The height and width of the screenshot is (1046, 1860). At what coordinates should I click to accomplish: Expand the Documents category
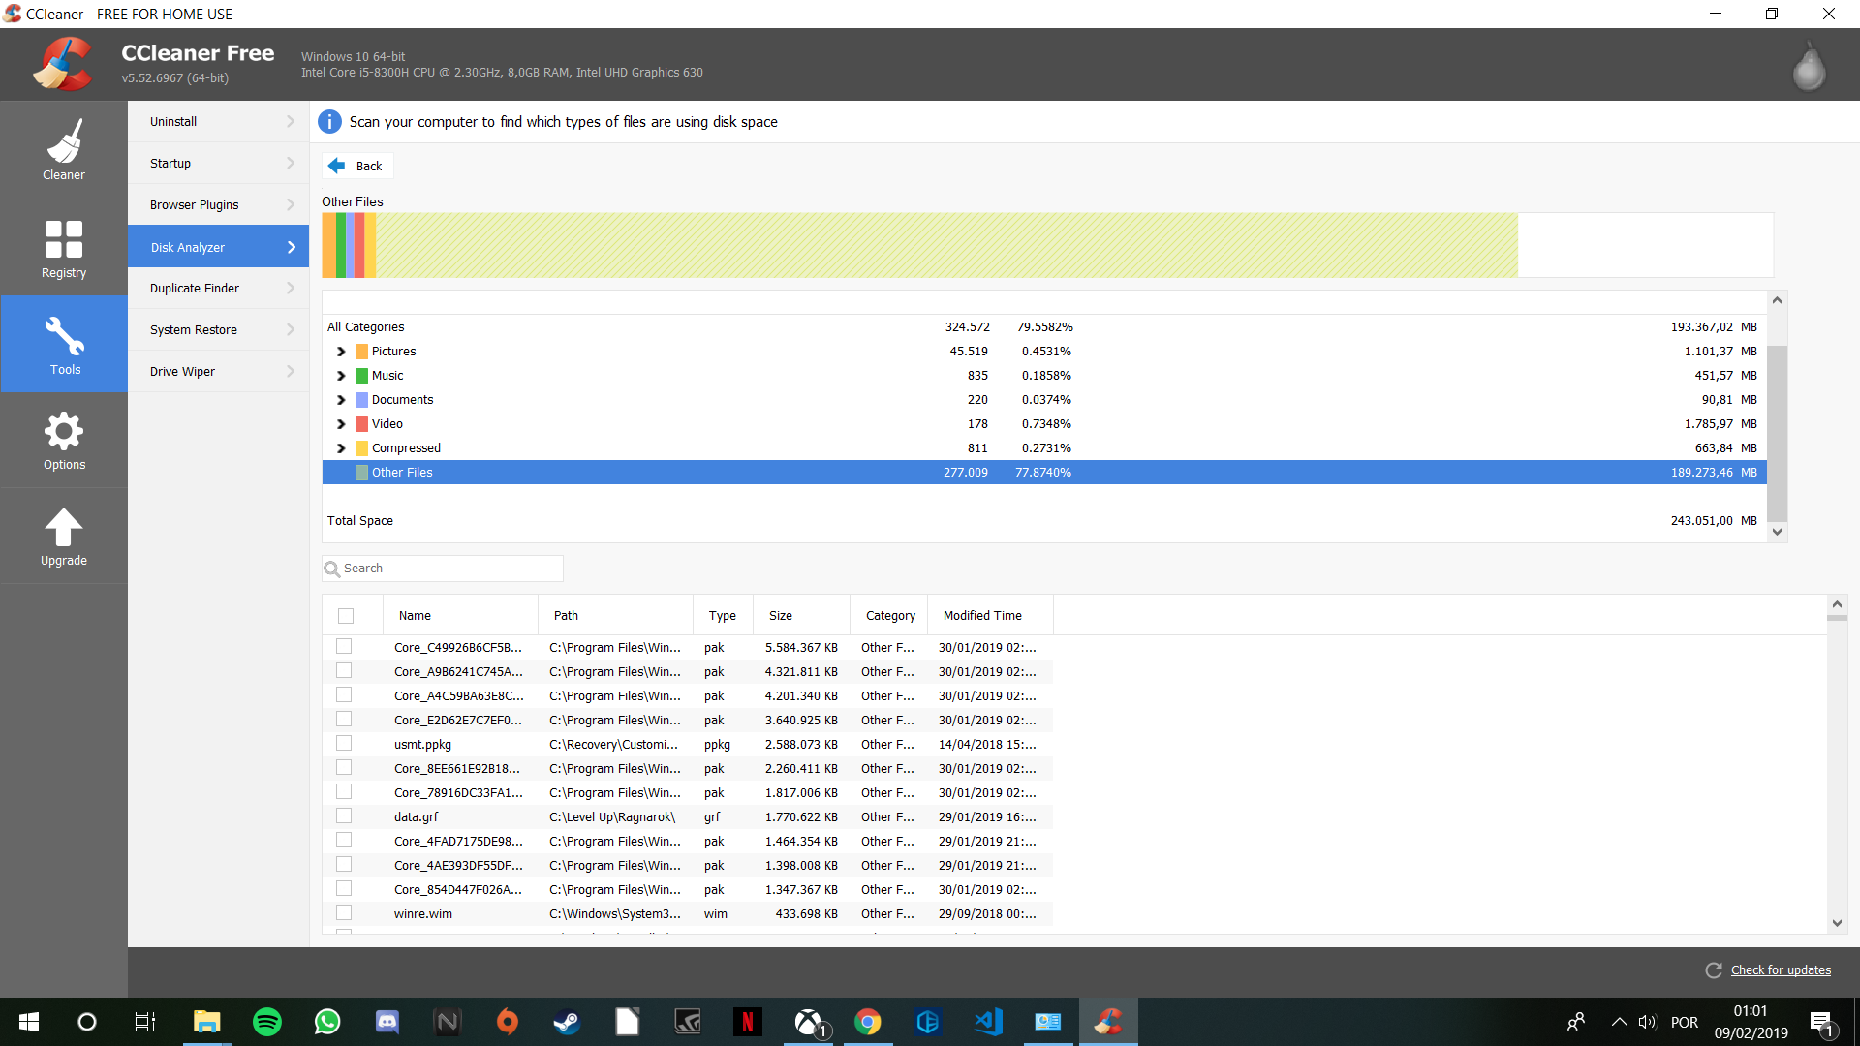[x=341, y=400]
